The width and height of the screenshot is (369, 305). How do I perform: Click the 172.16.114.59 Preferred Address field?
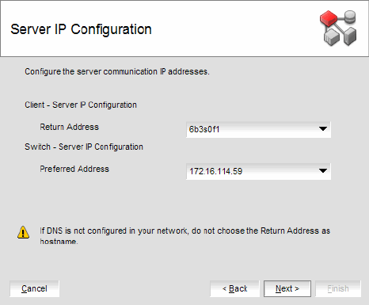click(258, 171)
